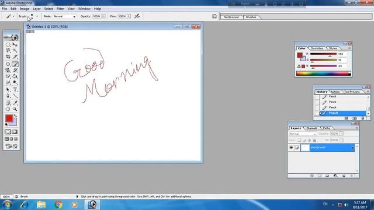
Task: Create new document from current state button
Action: [347, 118]
